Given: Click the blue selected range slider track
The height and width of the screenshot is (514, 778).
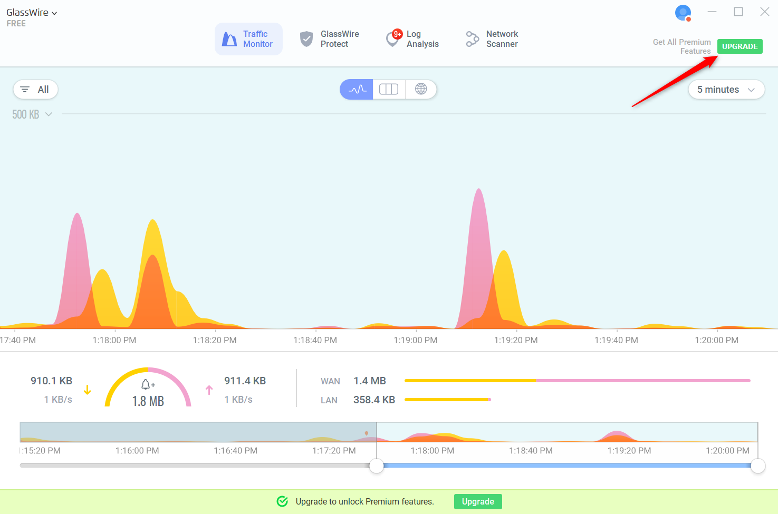Looking at the screenshot, I should point(567,465).
